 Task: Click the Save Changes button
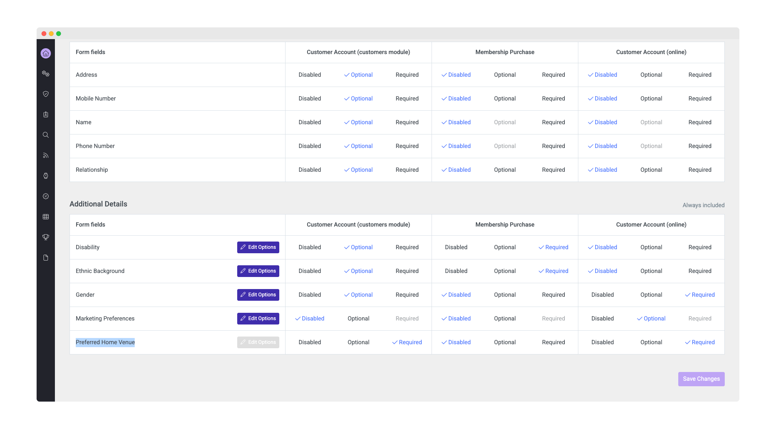point(701,379)
